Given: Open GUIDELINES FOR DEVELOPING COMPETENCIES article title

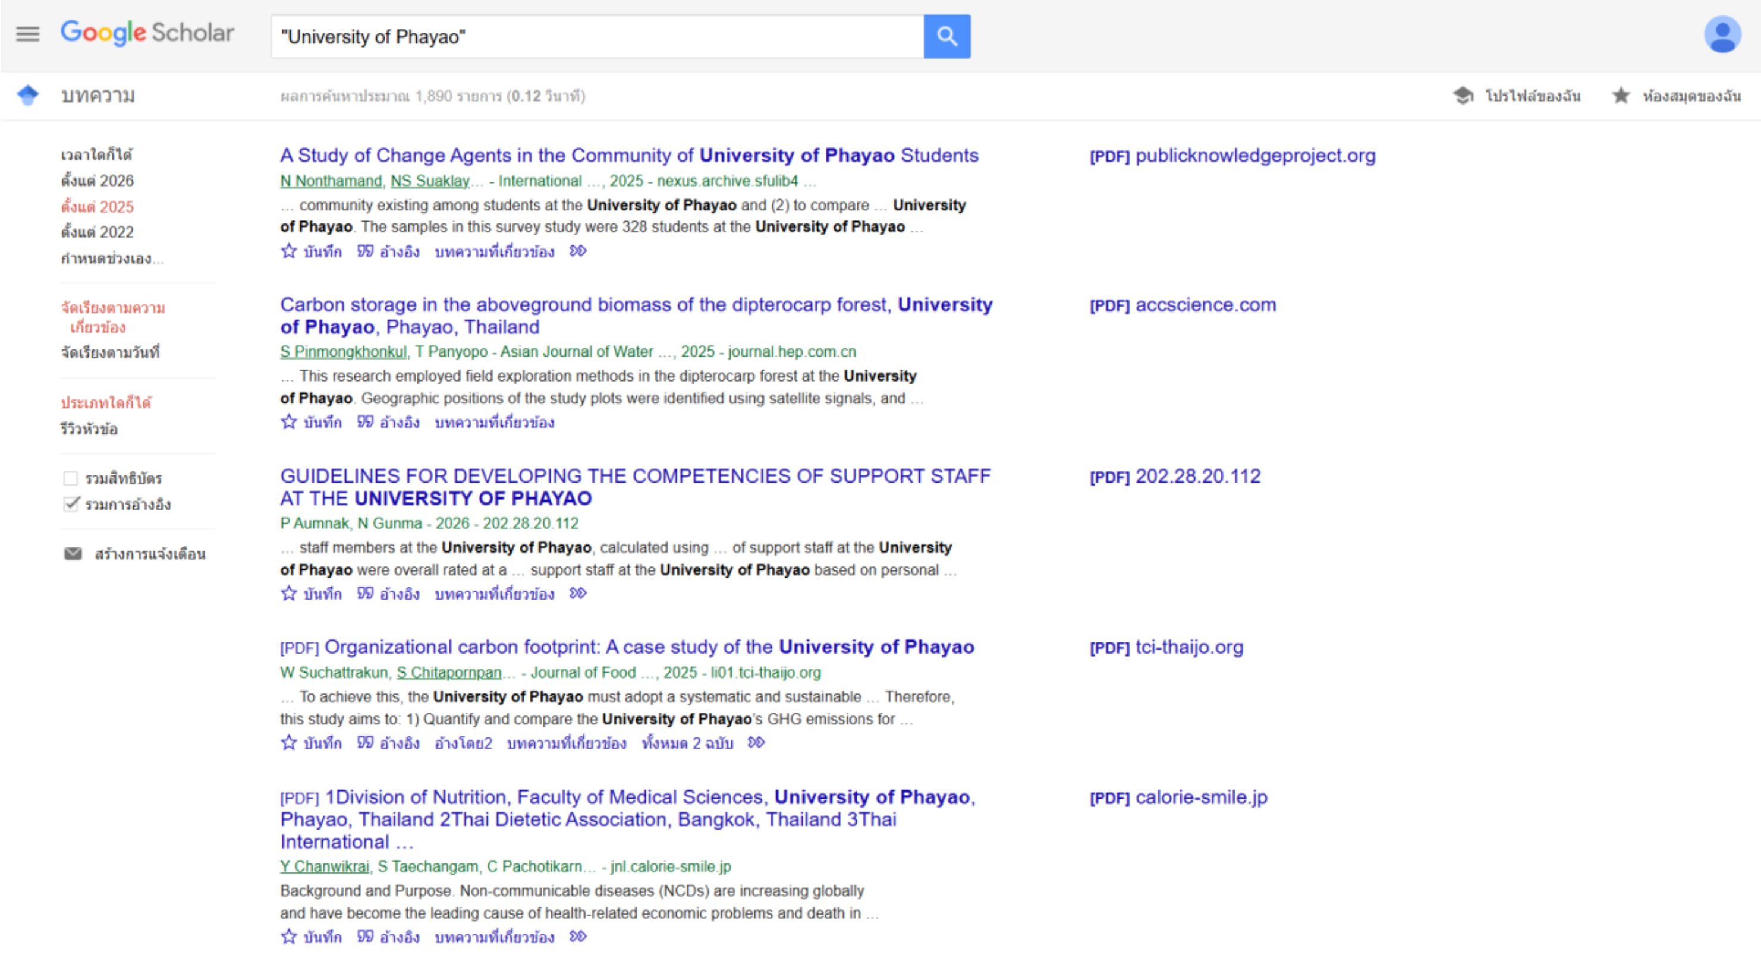Looking at the screenshot, I should coord(635,487).
